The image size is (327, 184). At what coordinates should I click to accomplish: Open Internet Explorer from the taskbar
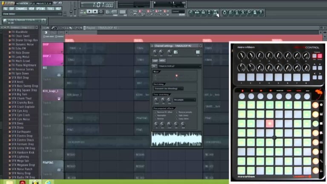pos(48,182)
